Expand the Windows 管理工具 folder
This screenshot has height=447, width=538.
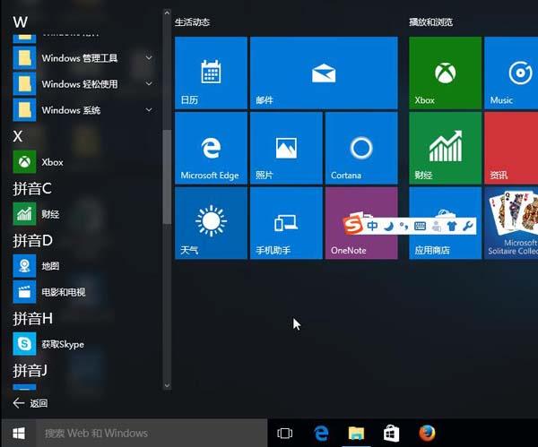point(149,58)
